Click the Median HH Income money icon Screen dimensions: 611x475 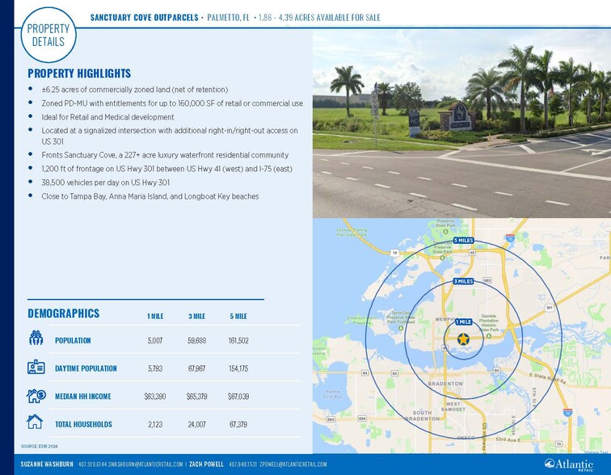(36, 396)
